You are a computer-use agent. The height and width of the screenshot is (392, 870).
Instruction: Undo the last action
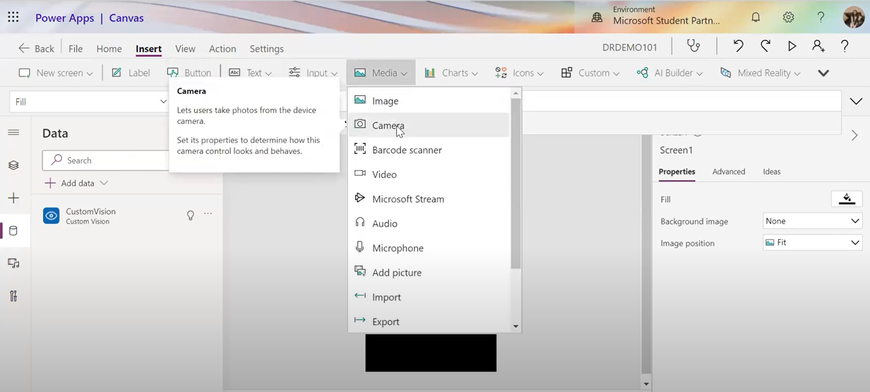pos(738,46)
